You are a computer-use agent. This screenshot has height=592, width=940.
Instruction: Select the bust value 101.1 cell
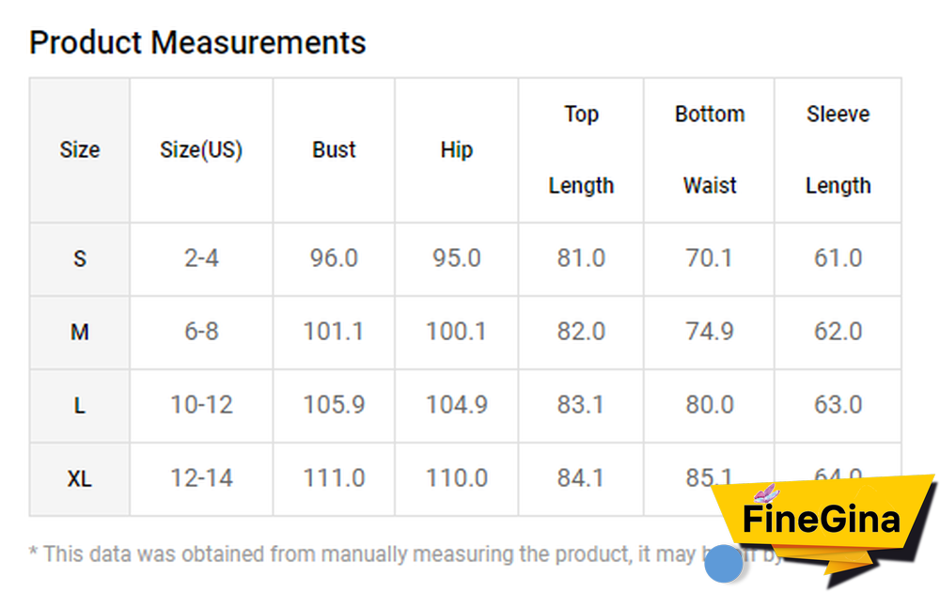click(x=334, y=332)
